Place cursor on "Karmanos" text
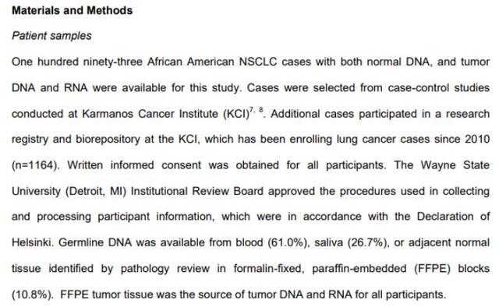Viewport: 499px width, 307px height. coord(108,114)
